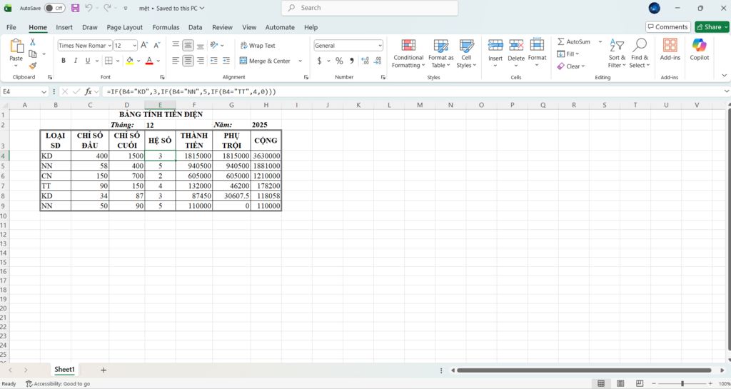This screenshot has height=389, width=731.
Task: Open the font name dropdown
Action: pos(109,46)
